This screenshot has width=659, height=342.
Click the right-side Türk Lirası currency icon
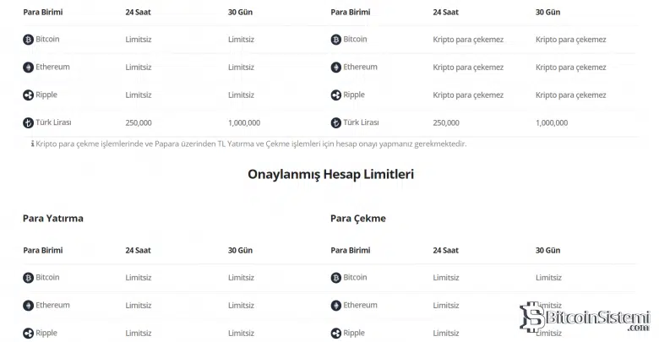335,122
